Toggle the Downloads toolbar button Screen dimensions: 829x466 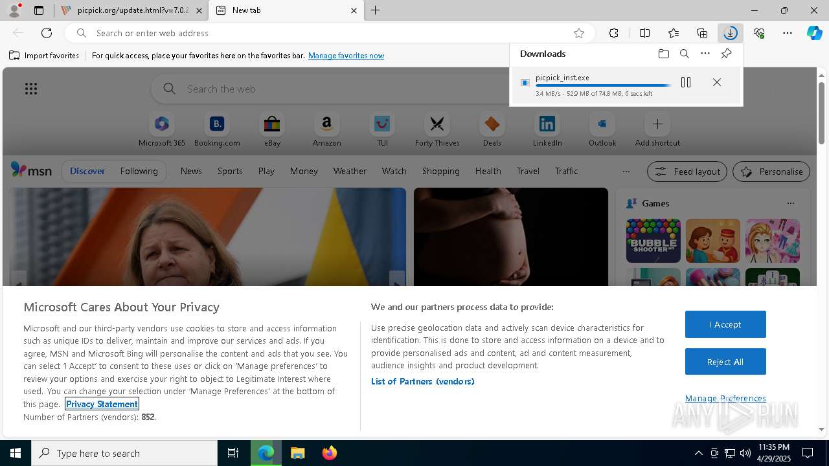(x=731, y=33)
